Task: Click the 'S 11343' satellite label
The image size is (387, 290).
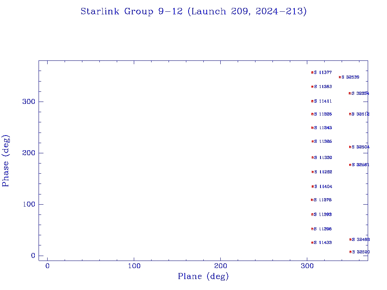Action: [x=323, y=128]
